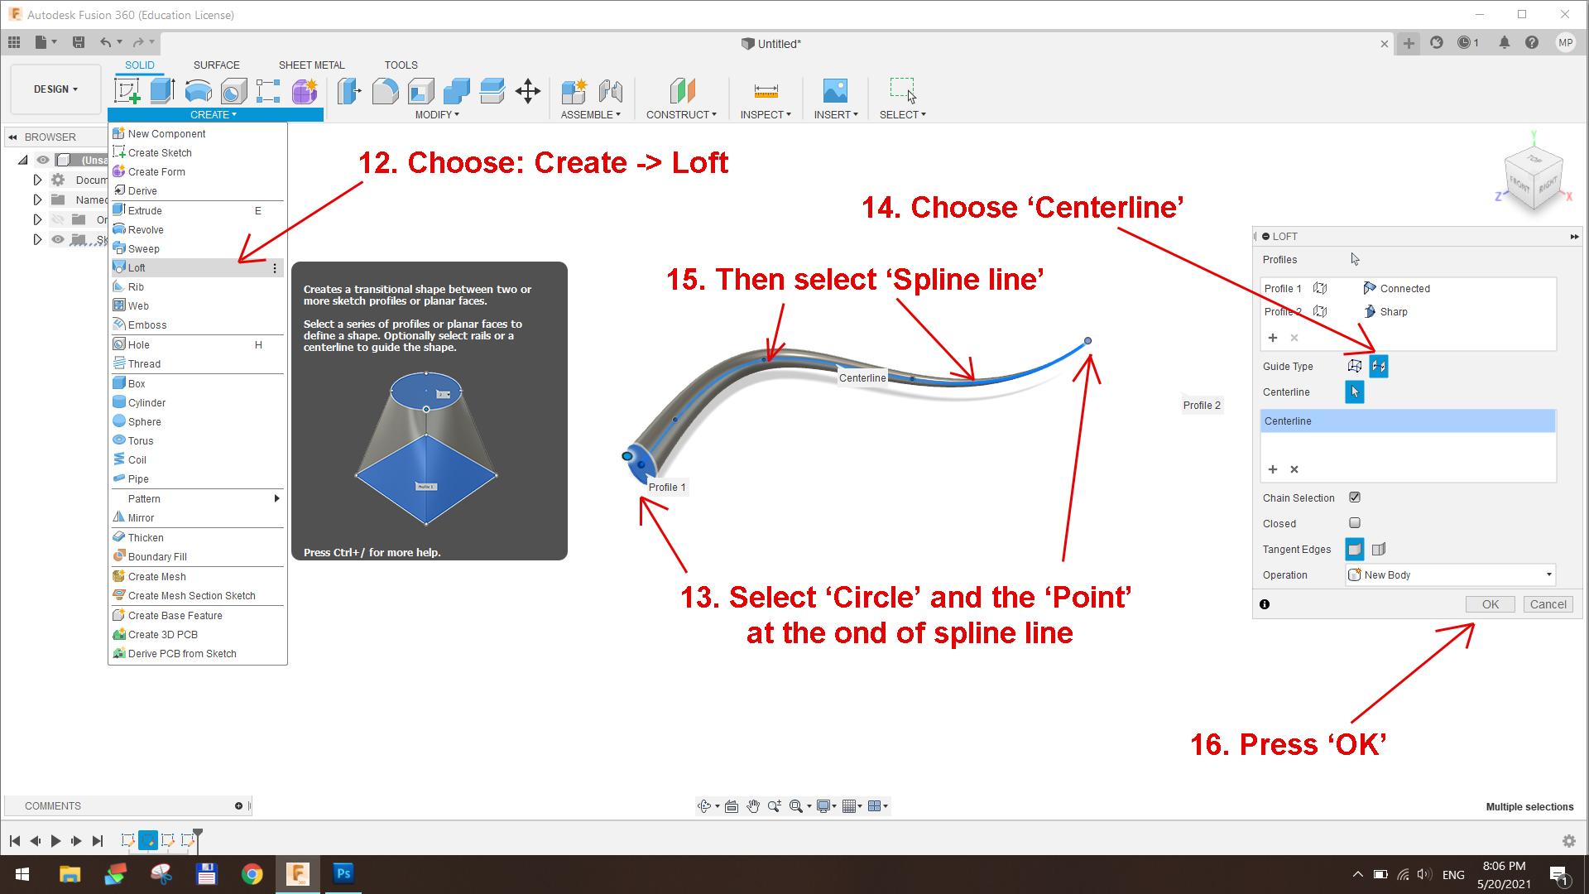The width and height of the screenshot is (1589, 894).
Task: Open the Operation New Body dropdown
Action: (1450, 574)
